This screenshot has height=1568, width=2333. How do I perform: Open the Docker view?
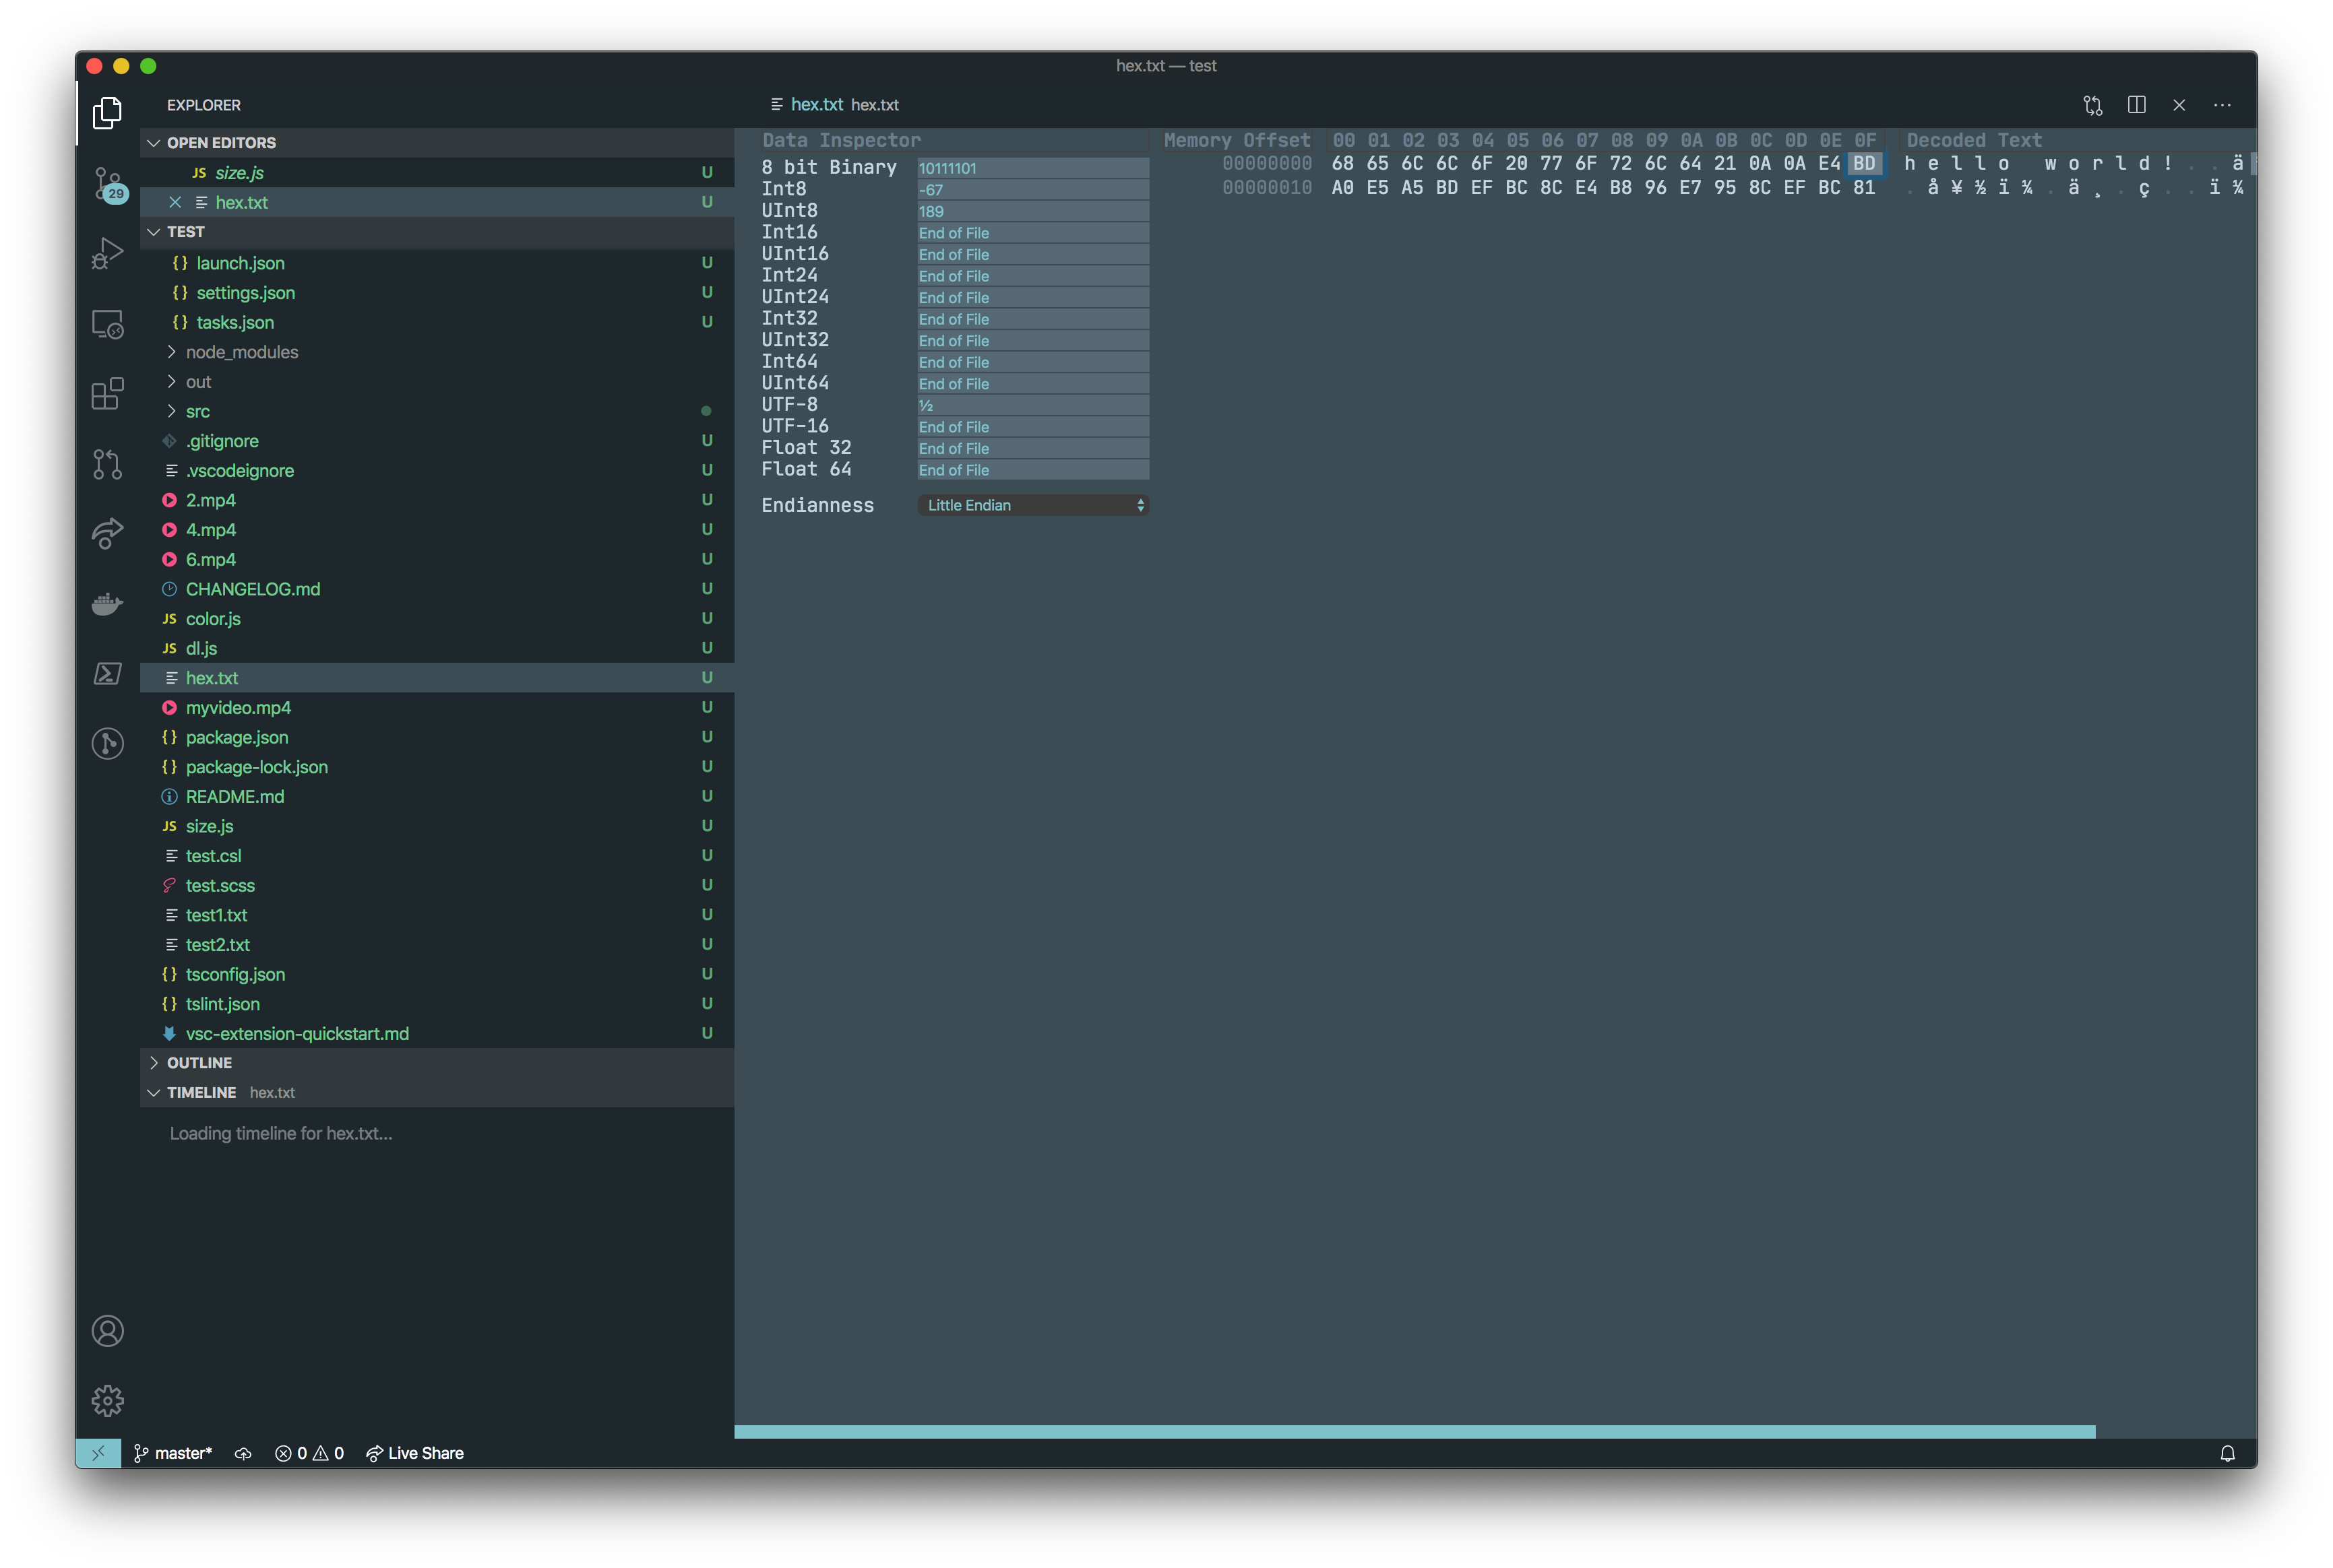107,603
